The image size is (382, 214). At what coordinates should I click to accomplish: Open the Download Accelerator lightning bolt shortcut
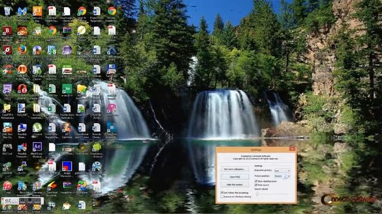point(52,186)
